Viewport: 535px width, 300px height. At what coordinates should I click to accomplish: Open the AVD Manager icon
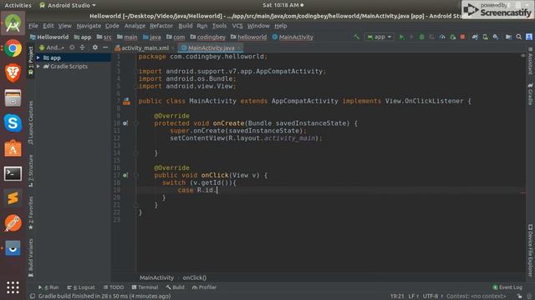point(485,37)
